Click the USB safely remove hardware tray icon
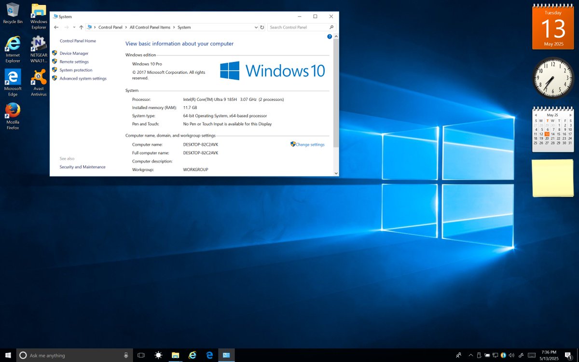The width and height of the screenshot is (579, 362). point(479,355)
